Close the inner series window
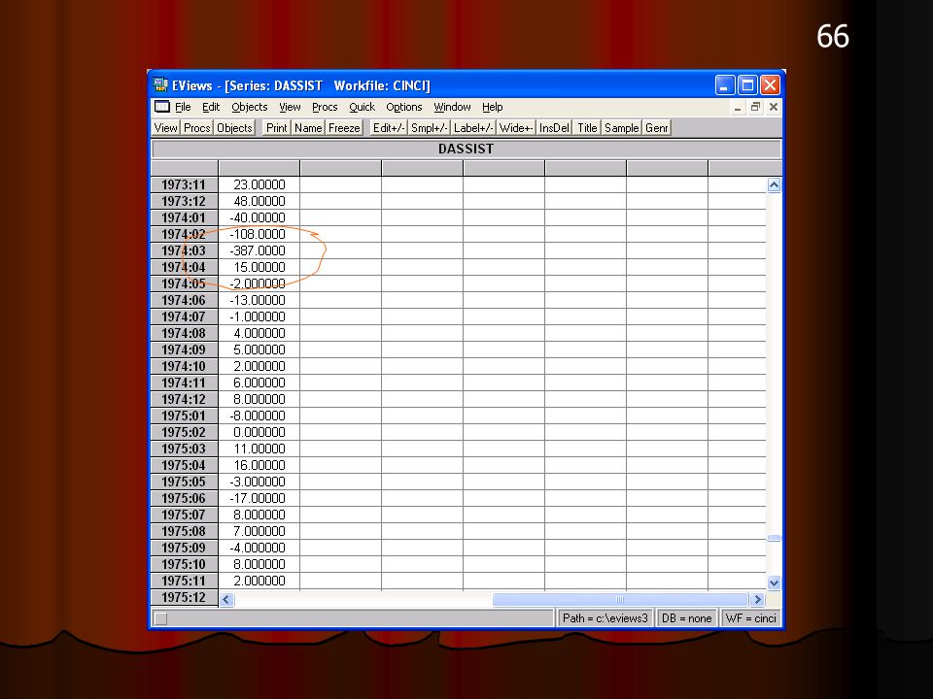This screenshot has height=699, width=933. tap(773, 107)
